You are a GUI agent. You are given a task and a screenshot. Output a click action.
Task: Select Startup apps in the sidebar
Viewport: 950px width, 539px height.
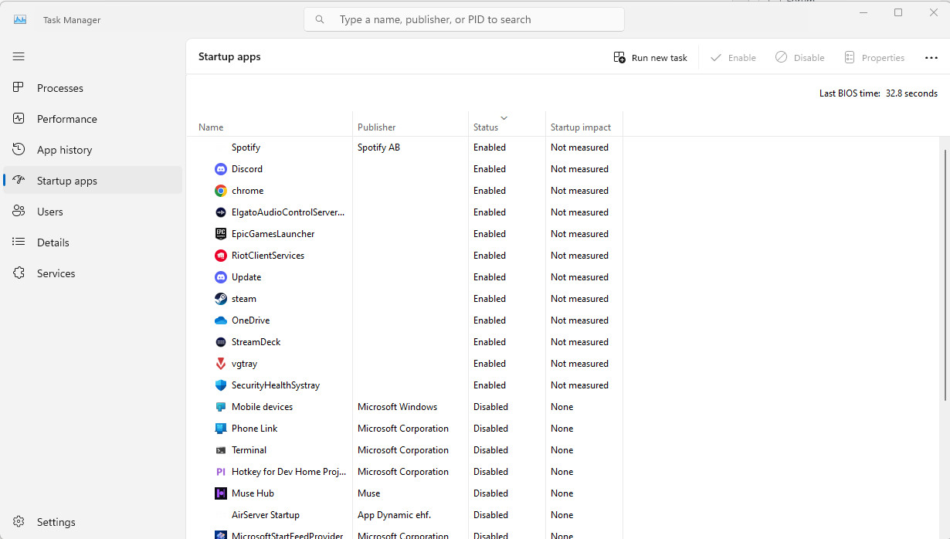click(93, 181)
